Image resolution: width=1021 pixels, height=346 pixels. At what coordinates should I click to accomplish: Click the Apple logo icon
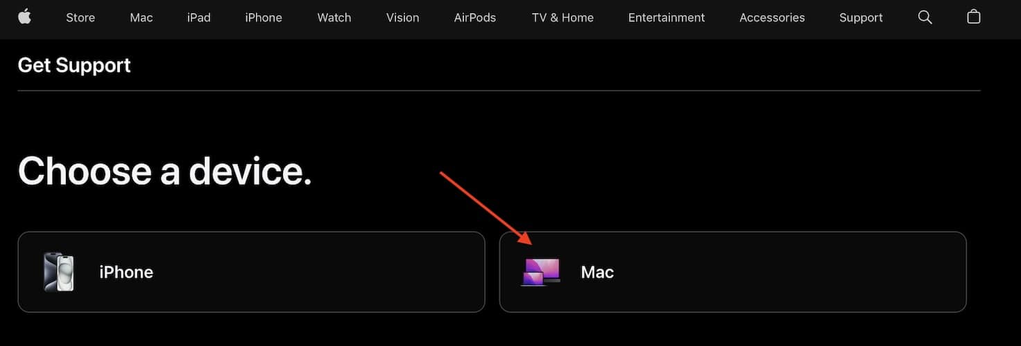(25, 17)
